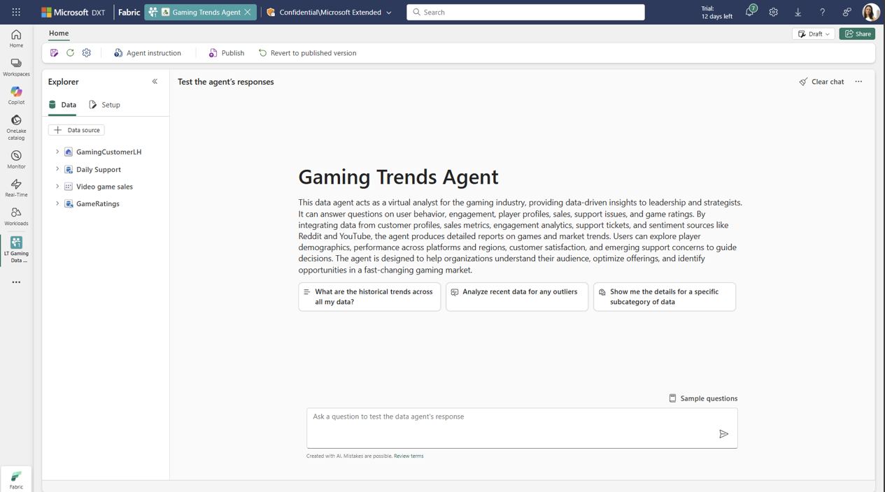Click the Review terms link
Viewport: 885px width, 492px height.
point(409,456)
